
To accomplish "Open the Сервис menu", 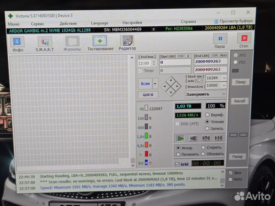I will (x=37, y=23).
